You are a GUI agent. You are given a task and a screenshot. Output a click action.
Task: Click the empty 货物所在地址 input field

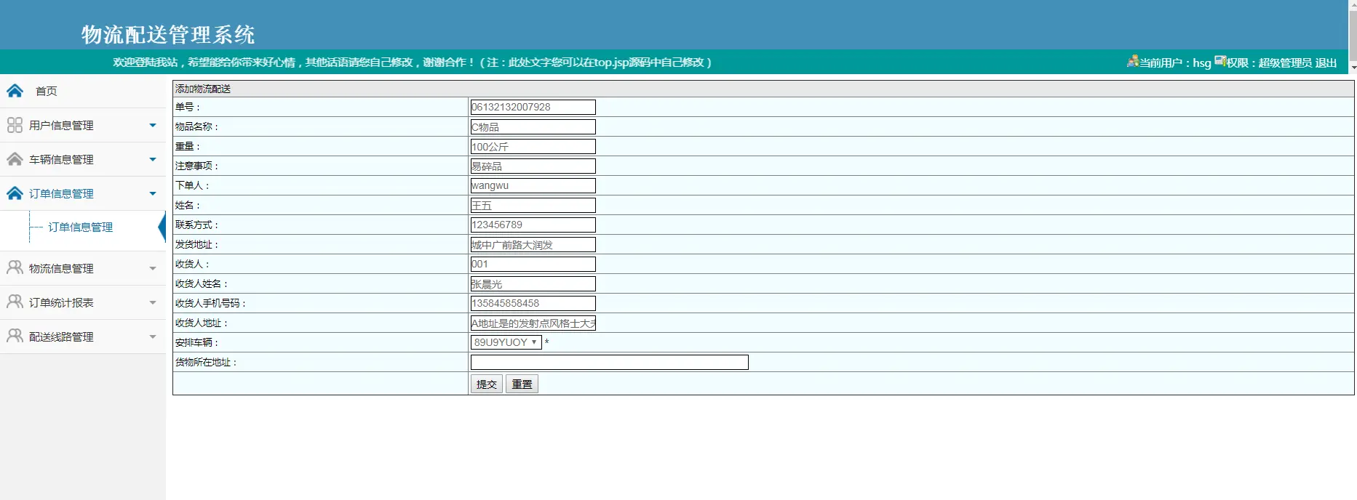610,362
